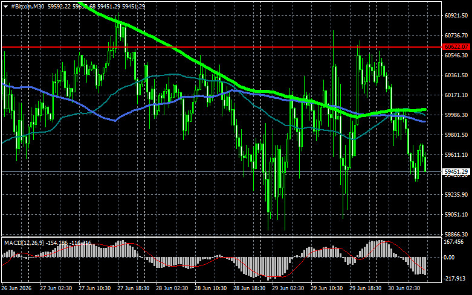Click the 29 Jun 02:30 time label
The image size is (472, 295).
tap(288, 288)
